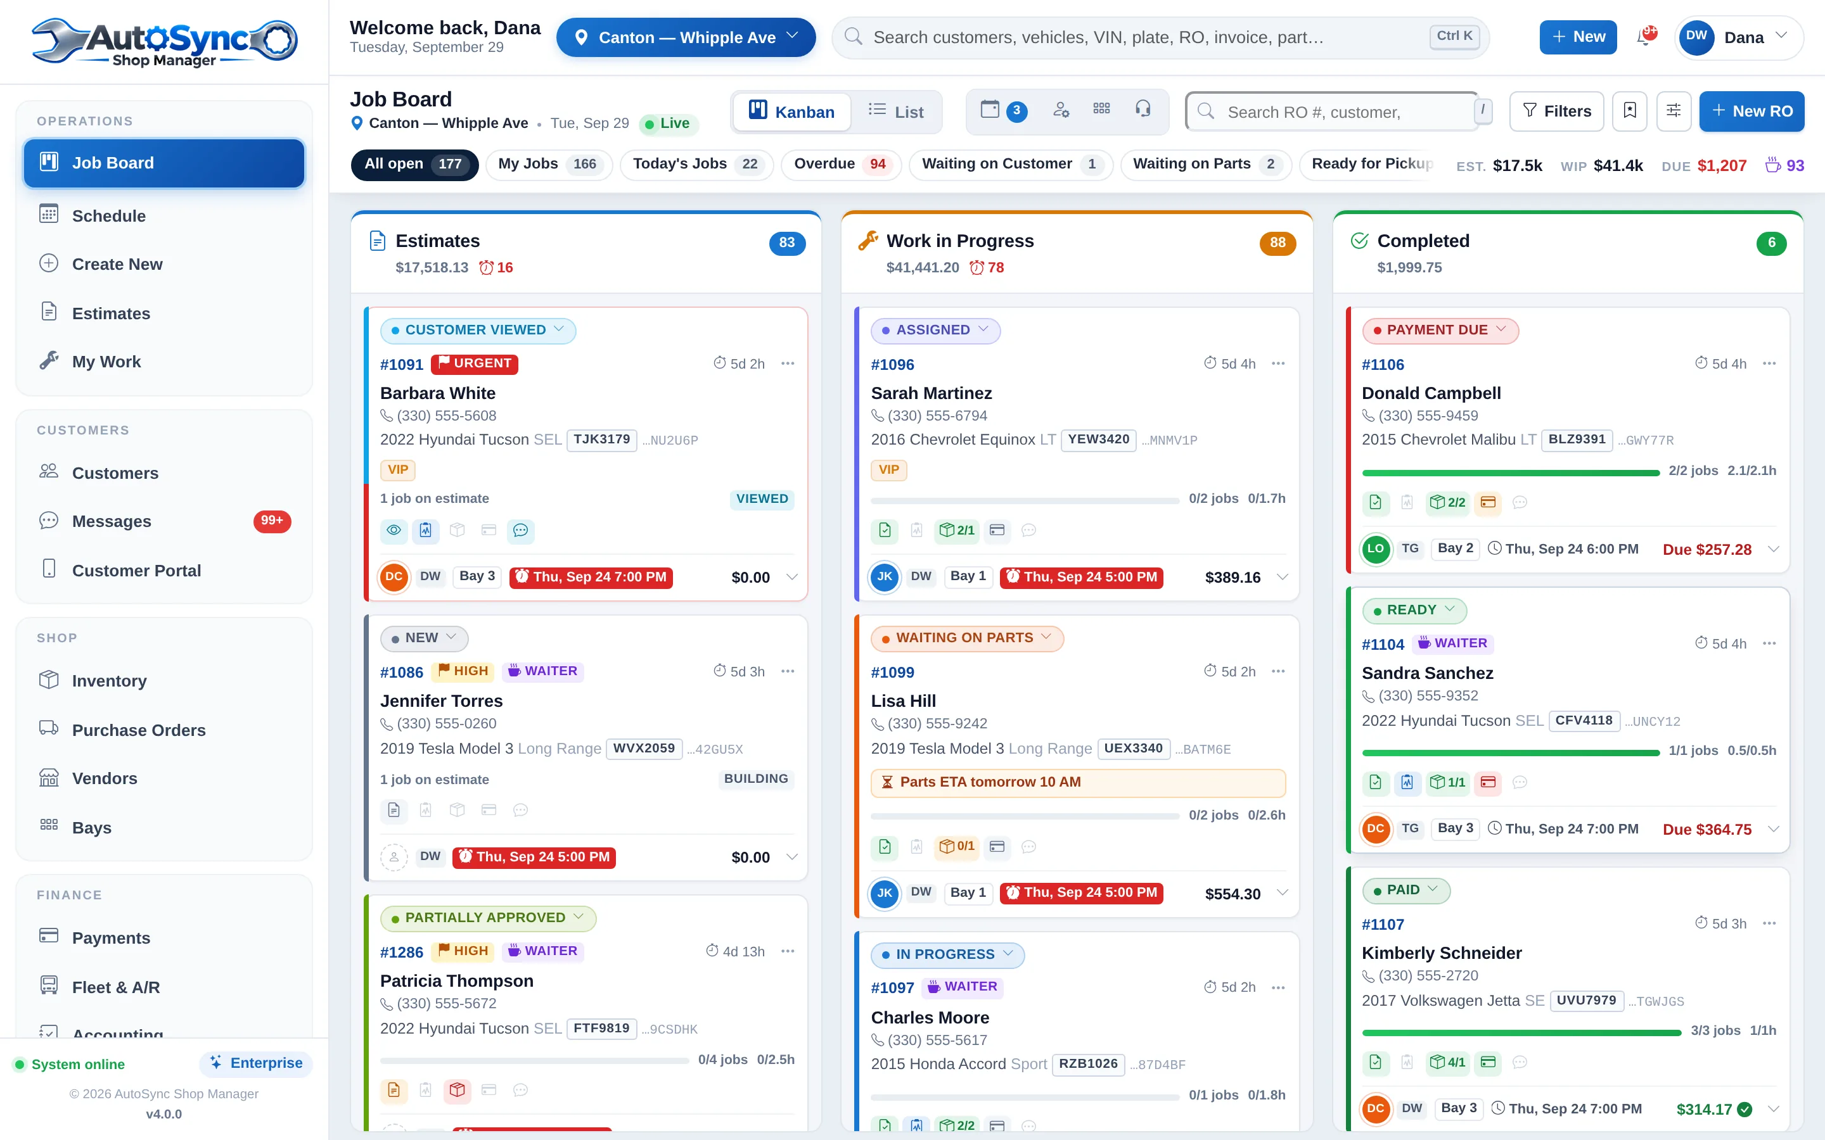
Task: Open the technician assignment icon in toolbar
Action: coord(1061,110)
